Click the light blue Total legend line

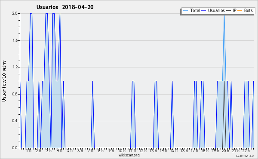click(x=185, y=11)
